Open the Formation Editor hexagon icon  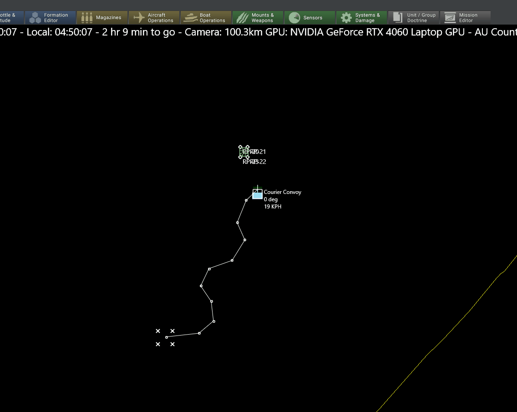[x=35, y=18]
